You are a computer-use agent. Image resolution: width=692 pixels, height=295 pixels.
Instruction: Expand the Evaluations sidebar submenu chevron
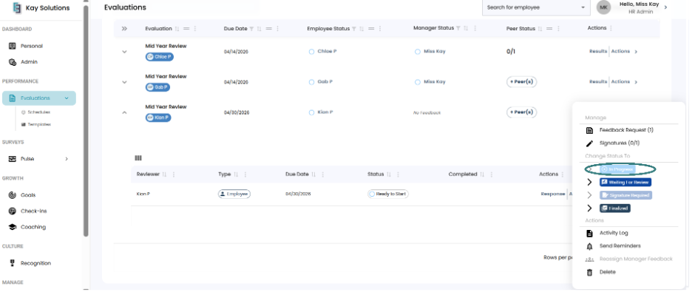[67, 98]
